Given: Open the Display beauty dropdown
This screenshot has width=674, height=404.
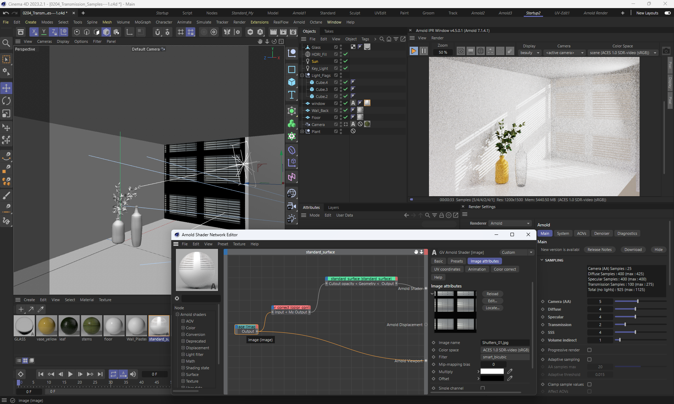Looking at the screenshot, I should [529, 53].
